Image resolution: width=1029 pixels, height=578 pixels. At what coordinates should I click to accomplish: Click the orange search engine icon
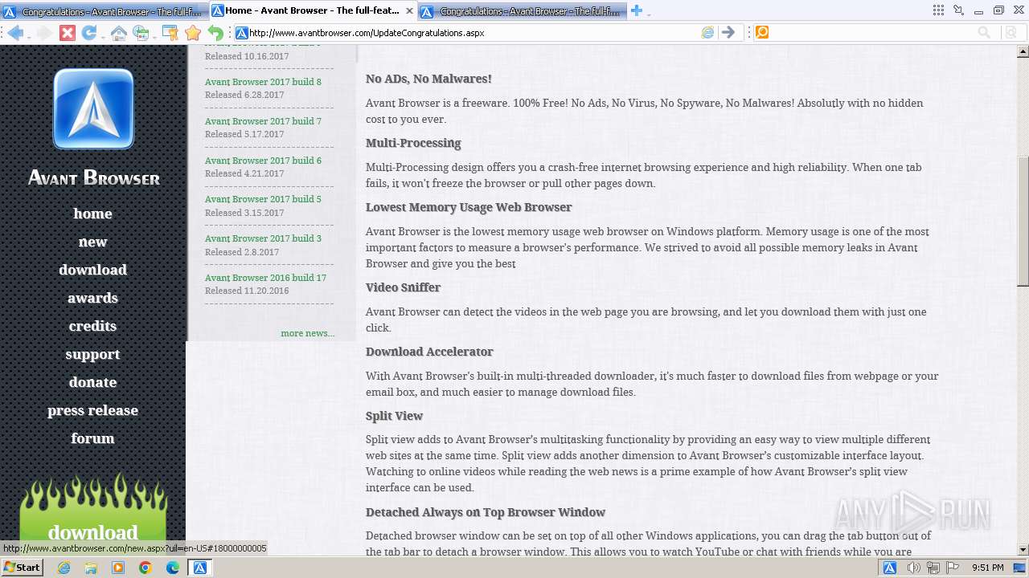pos(762,33)
